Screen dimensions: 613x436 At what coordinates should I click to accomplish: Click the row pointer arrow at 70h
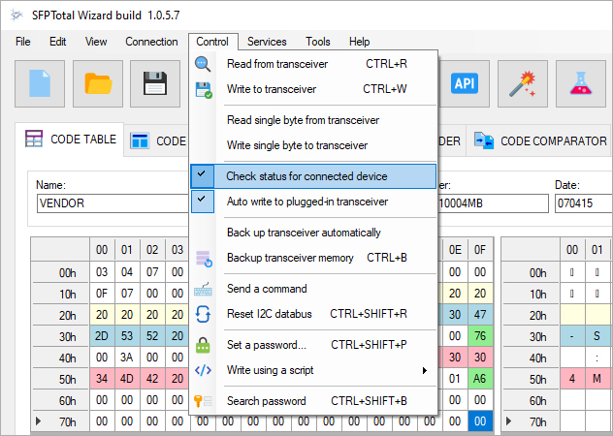click(39, 421)
